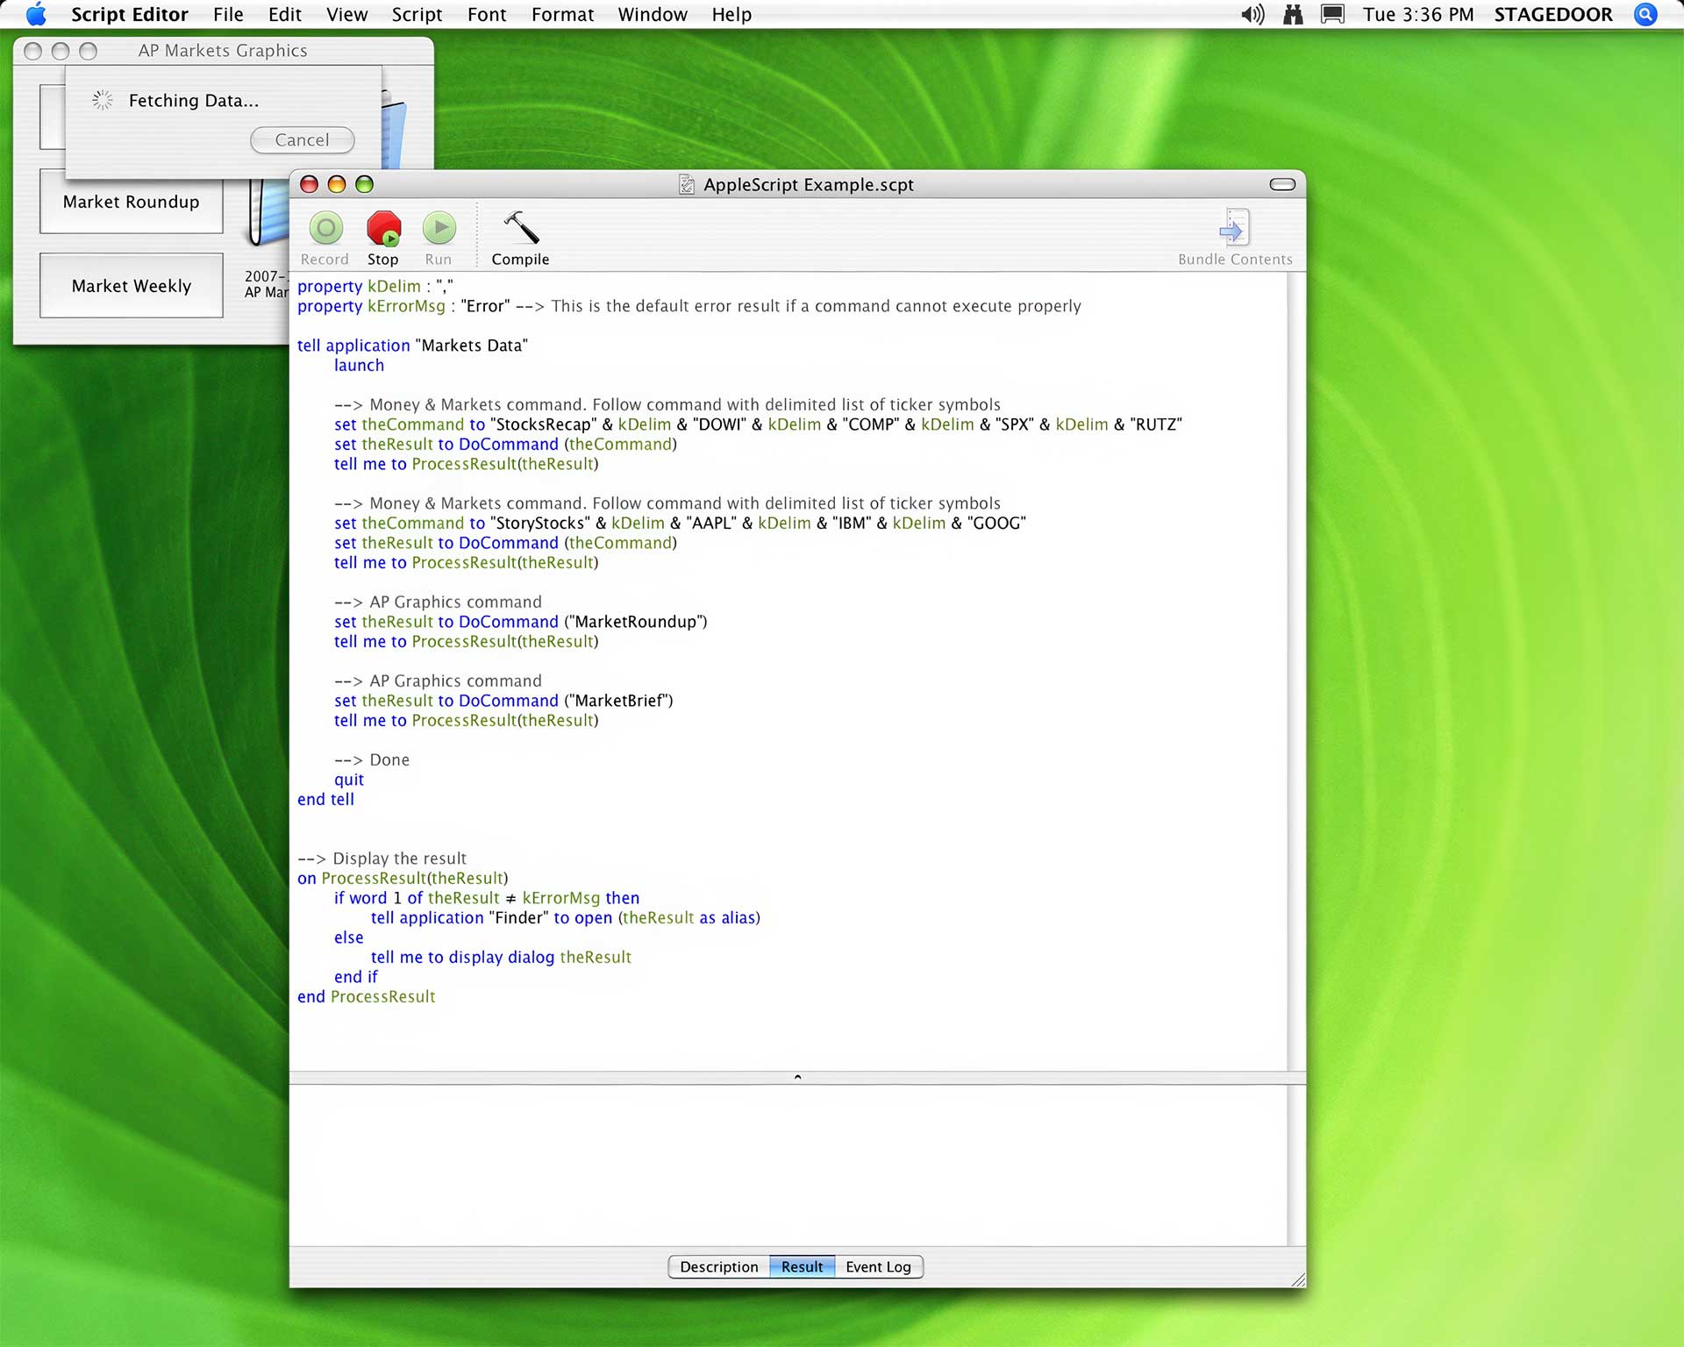Click the "Fetching Data..." status text
The width and height of the screenshot is (1684, 1347).
(194, 101)
